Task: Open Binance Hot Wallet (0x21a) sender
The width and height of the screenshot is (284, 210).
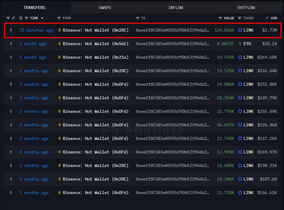Action: pos(96,57)
